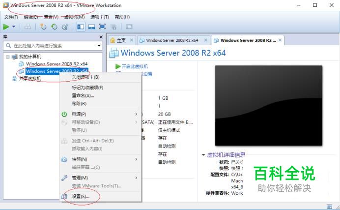Open the library search dropdown arrow
Image resolution: width=340 pixels, height=210 pixels.
click(99, 46)
